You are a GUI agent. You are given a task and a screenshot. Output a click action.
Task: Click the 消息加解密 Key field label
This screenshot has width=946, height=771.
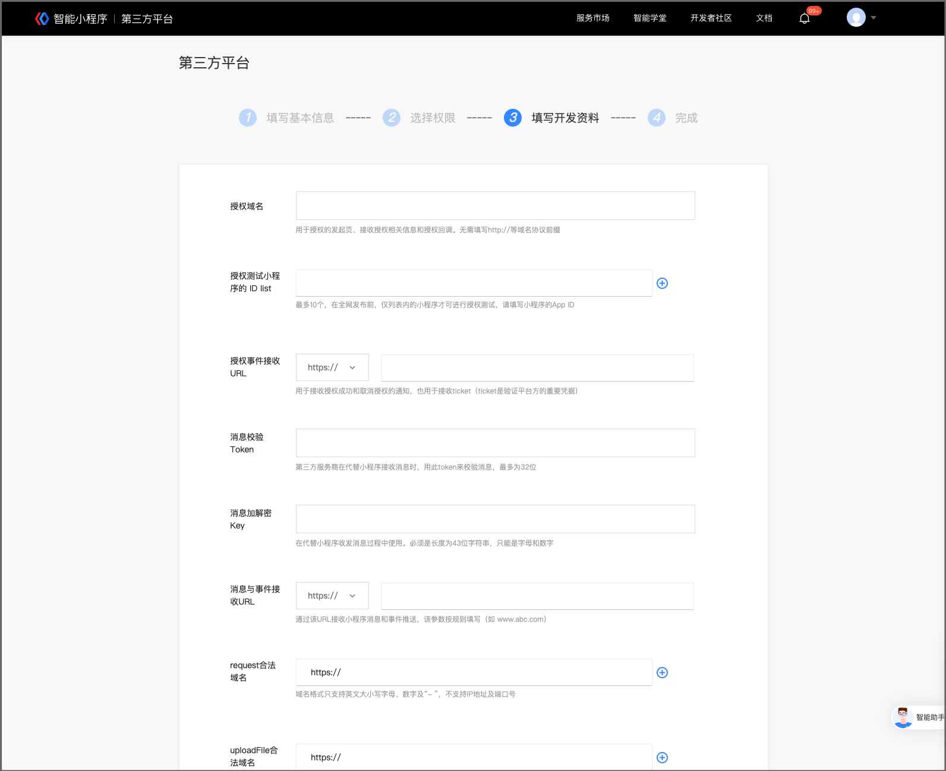(x=251, y=519)
